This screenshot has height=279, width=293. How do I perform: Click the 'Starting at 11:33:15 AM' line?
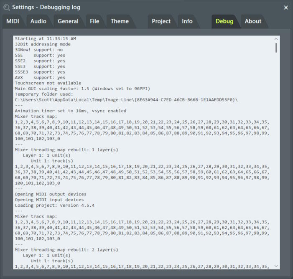click(45, 39)
